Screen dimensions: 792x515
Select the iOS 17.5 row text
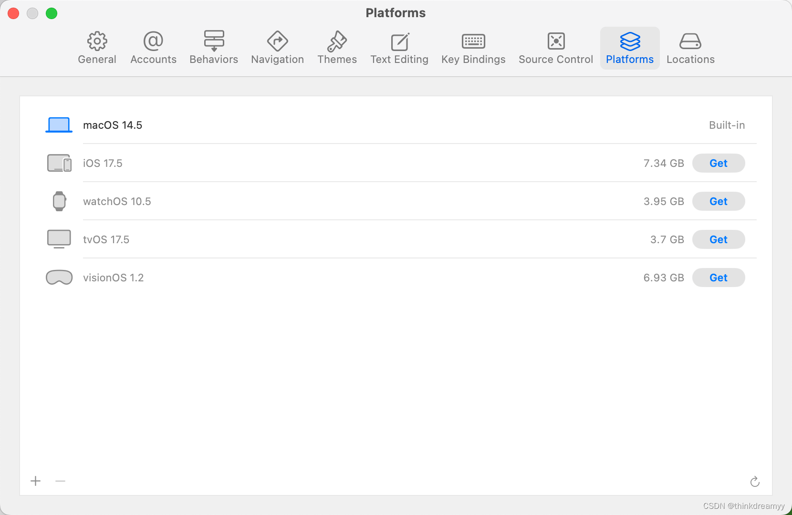(x=103, y=163)
